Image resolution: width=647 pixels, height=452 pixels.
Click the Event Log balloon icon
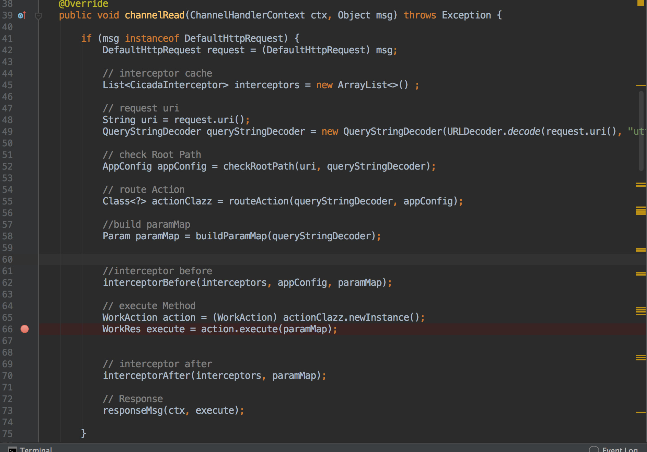point(594,449)
